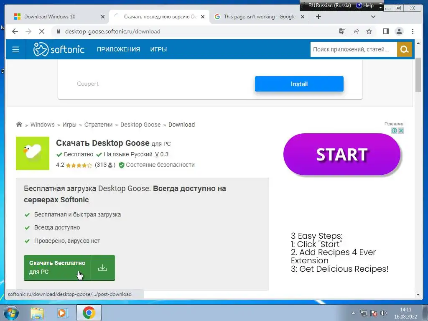Click the download arrow icon on the green button

(x=103, y=268)
